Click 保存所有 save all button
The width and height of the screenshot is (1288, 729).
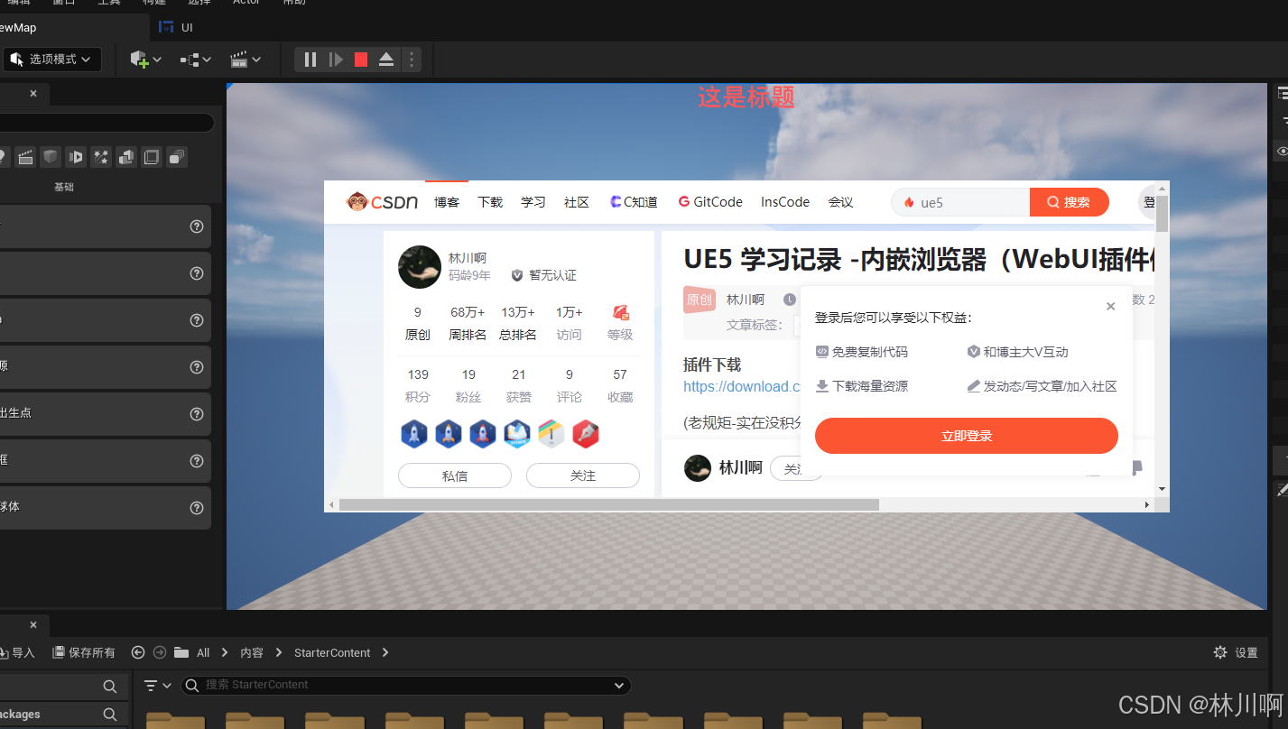[84, 652]
